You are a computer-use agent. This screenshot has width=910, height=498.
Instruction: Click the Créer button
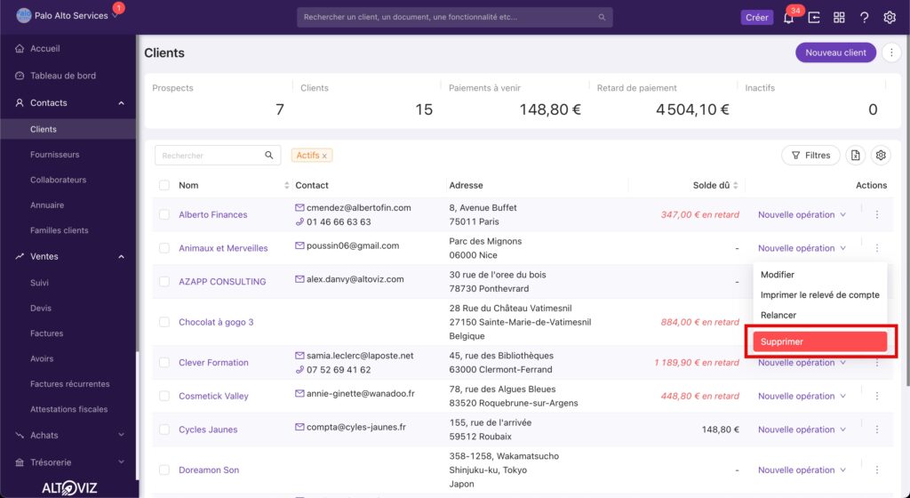coord(757,18)
